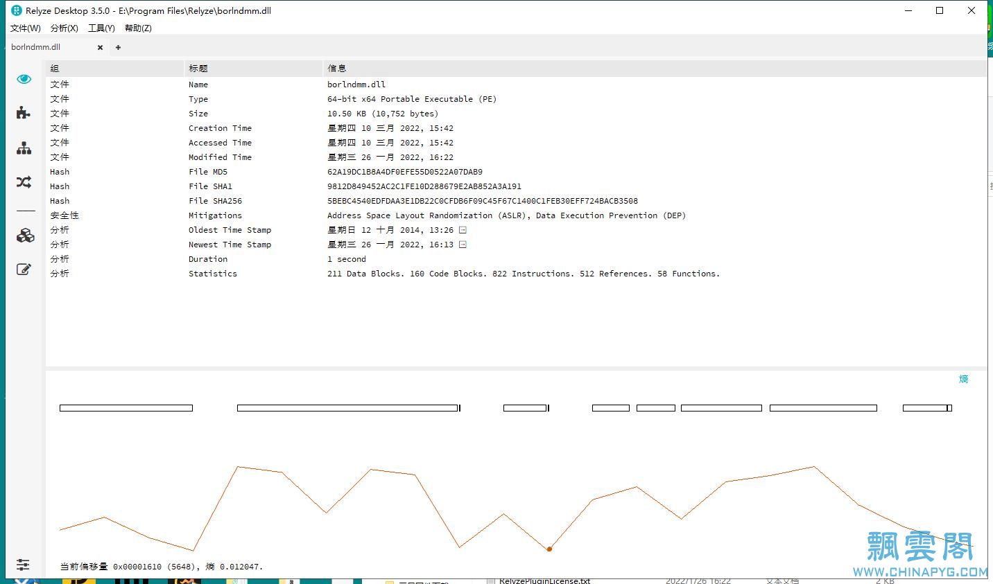Select the Accessed Time row label
This screenshot has height=584, width=993.
coord(220,143)
